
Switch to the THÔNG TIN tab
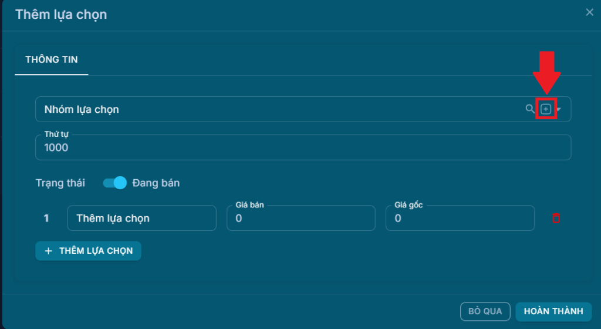tap(52, 59)
